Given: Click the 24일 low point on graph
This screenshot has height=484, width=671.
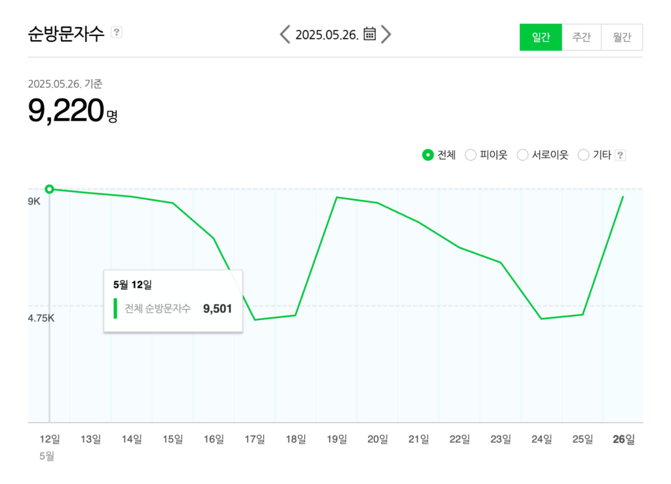Looking at the screenshot, I should (x=541, y=319).
